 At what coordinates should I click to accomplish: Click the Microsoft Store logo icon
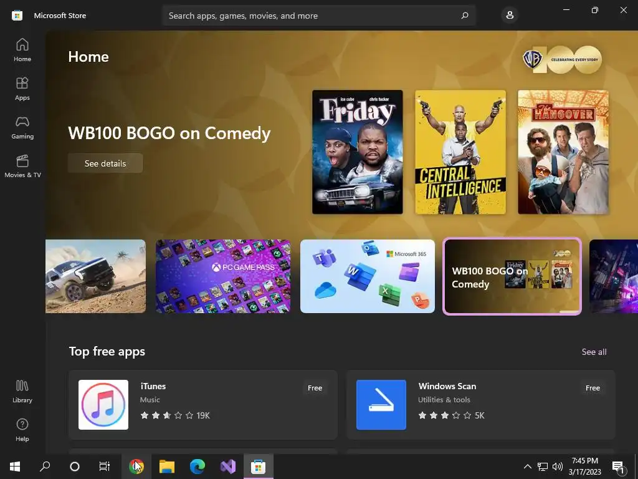pos(17,16)
